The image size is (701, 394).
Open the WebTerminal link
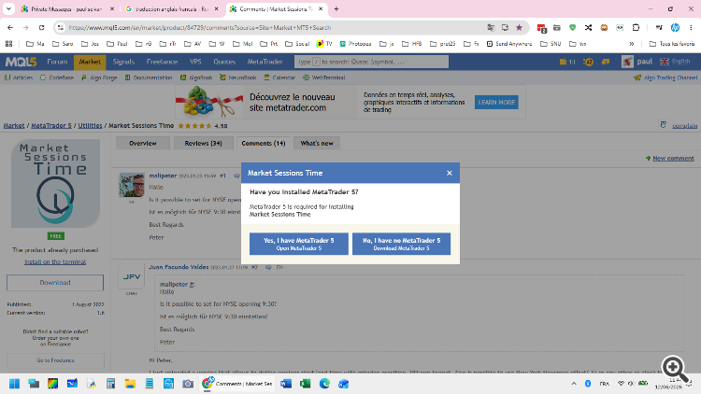click(x=324, y=77)
